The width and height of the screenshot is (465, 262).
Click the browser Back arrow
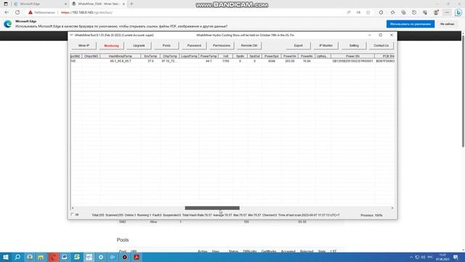(7, 12)
